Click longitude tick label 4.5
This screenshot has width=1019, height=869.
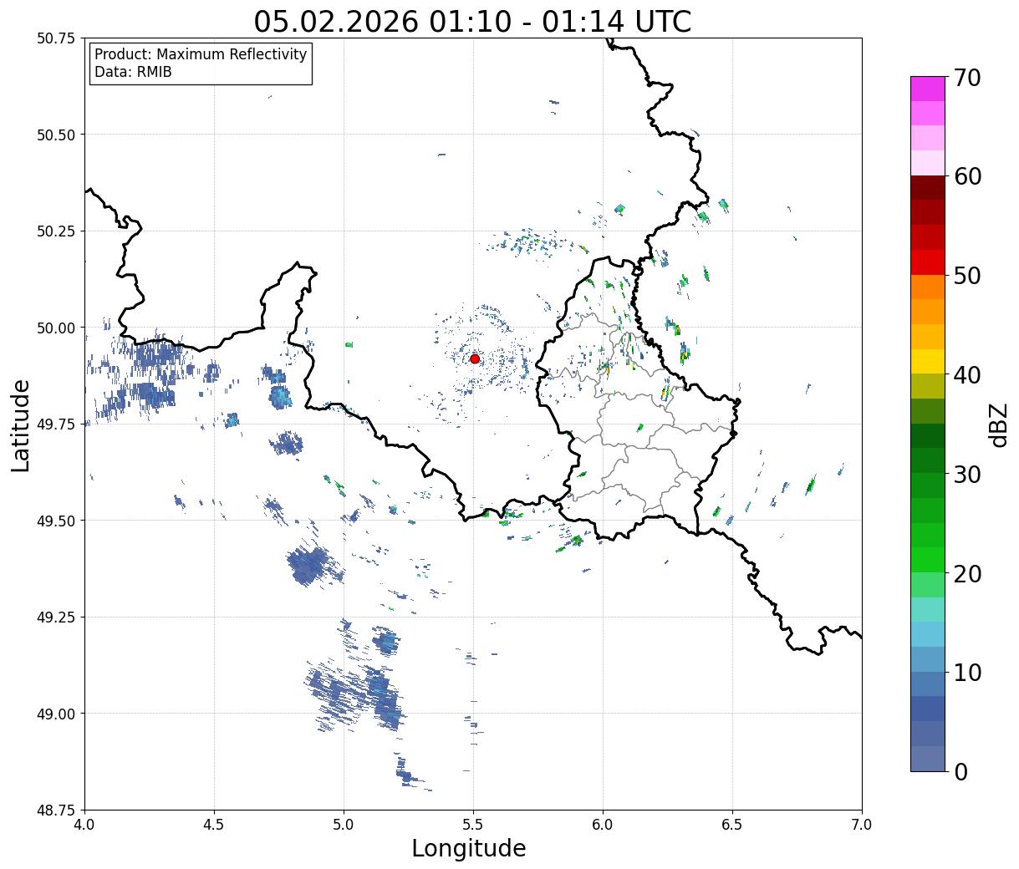(214, 825)
